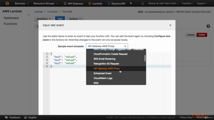Click the AWS cube logo icon
This screenshot has width=214, height=120.
7,3
